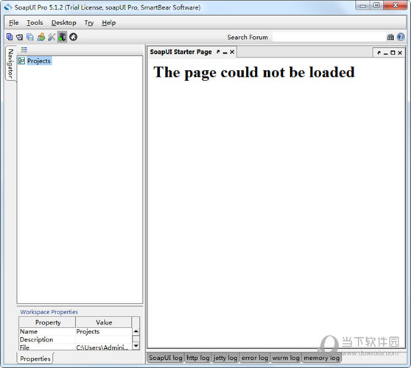Click the blue help question mark icon
Image resolution: width=411 pixels, height=368 pixels.
coord(401,37)
